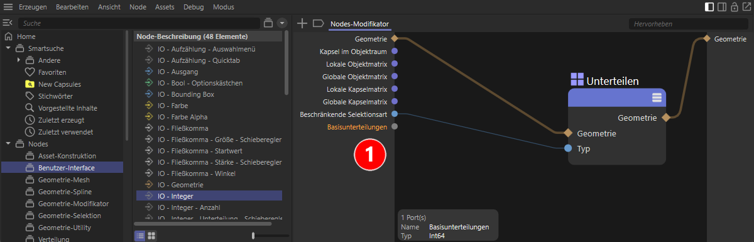
Task: Select the Nodes-Modifikator tab
Action: [x=361, y=24]
